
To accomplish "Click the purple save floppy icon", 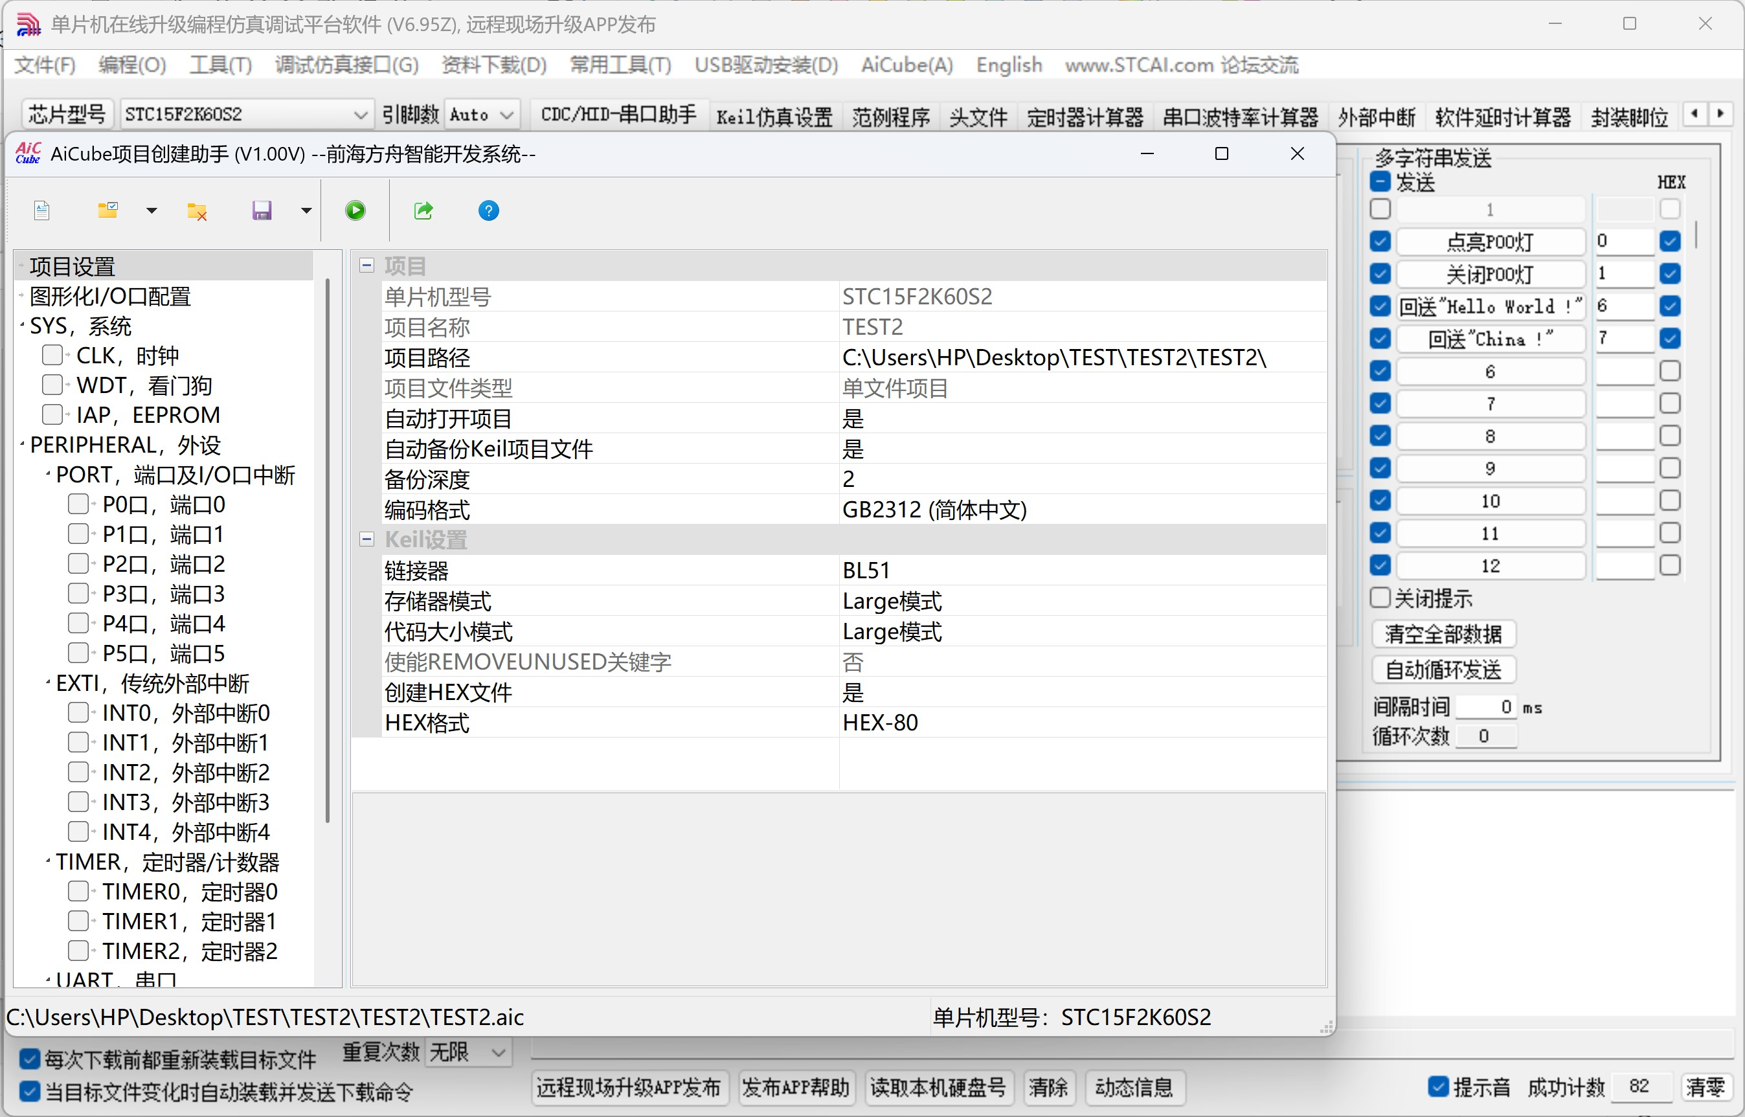I will (261, 211).
